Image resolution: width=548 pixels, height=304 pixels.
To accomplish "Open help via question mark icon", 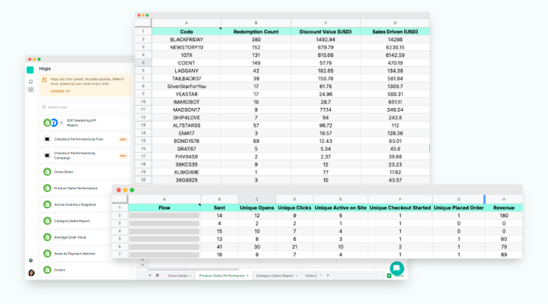I will pyautogui.click(x=30, y=261).
